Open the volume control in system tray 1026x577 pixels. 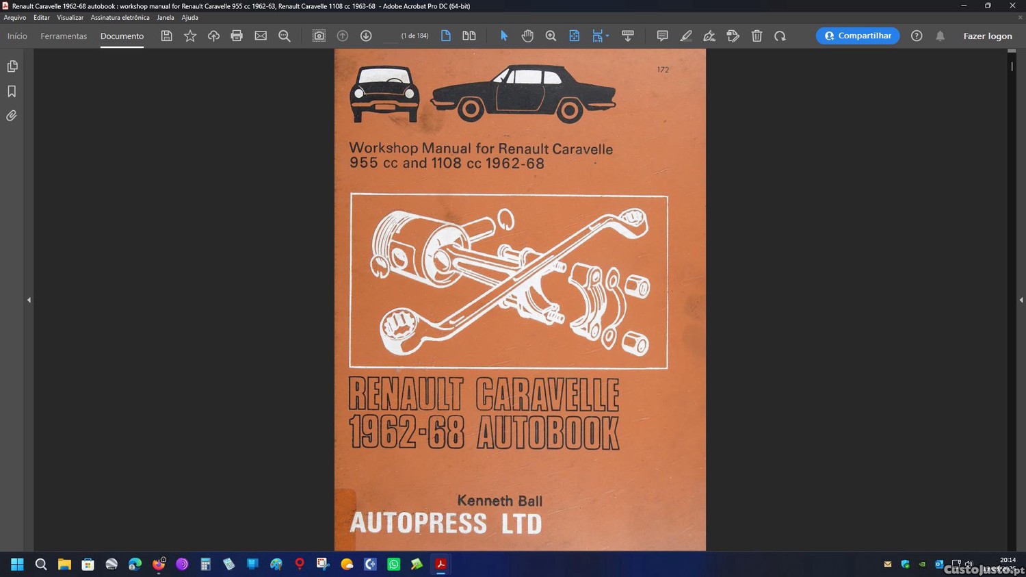coord(969,565)
